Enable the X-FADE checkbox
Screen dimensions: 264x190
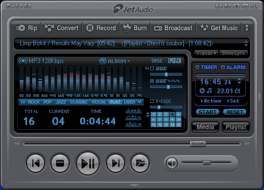click(152, 101)
